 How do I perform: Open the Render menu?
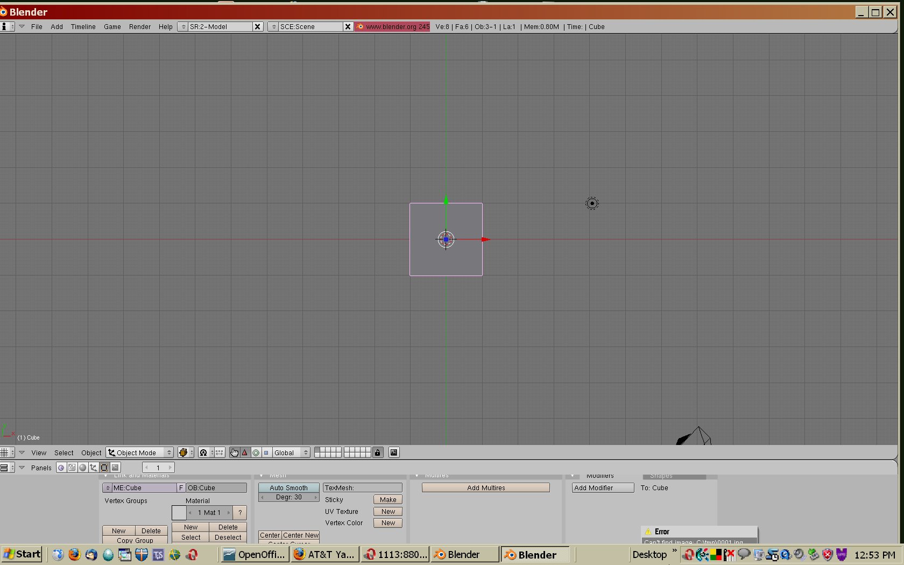point(139,26)
